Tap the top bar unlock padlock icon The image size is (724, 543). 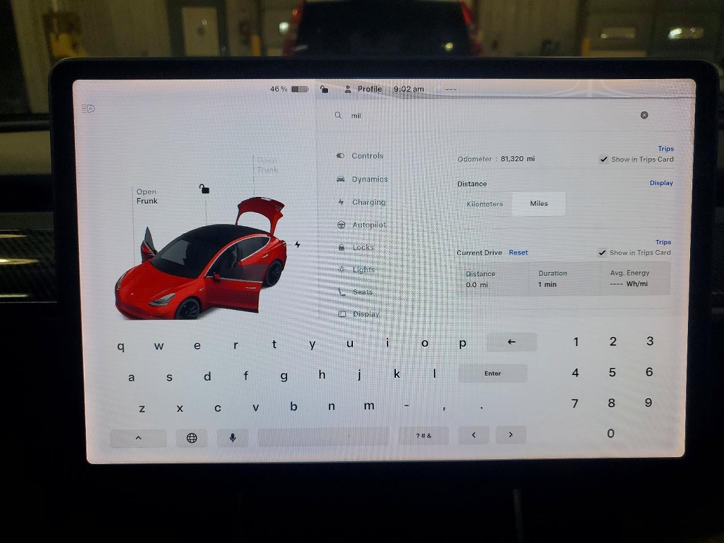click(x=324, y=89)
